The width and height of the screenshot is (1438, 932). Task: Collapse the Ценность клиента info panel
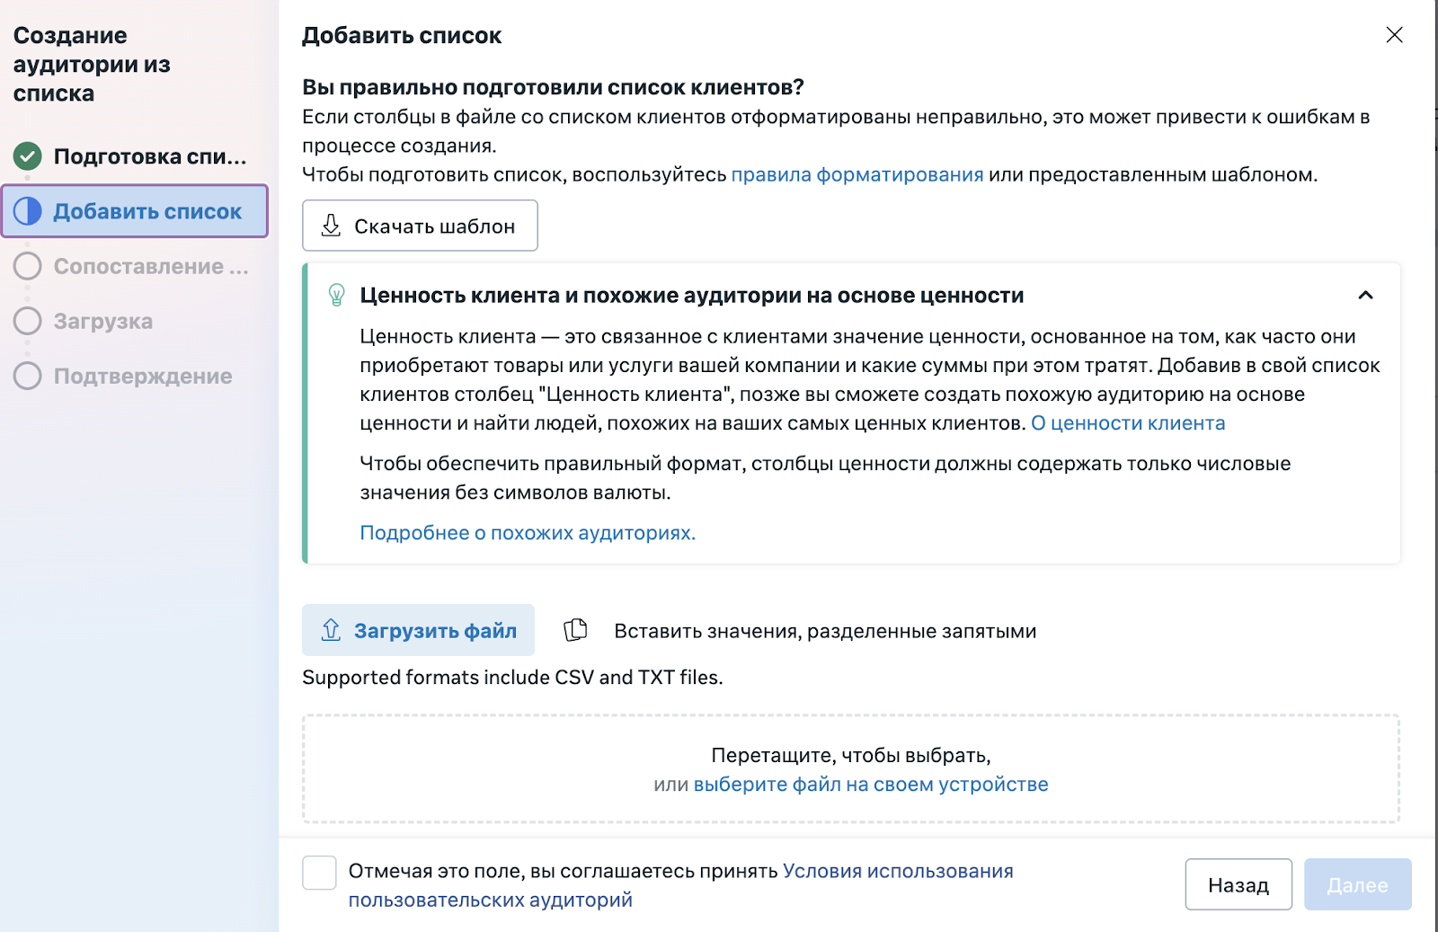point(1365,295)
